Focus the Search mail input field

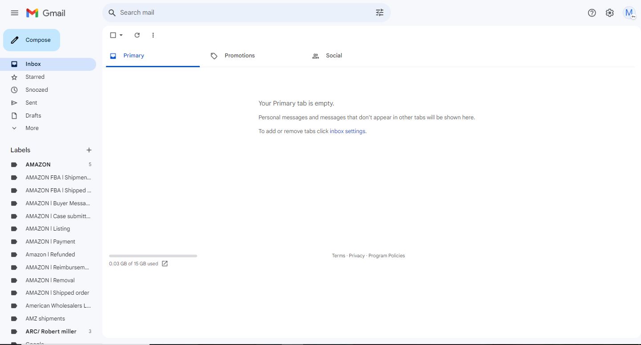(247, 13)
